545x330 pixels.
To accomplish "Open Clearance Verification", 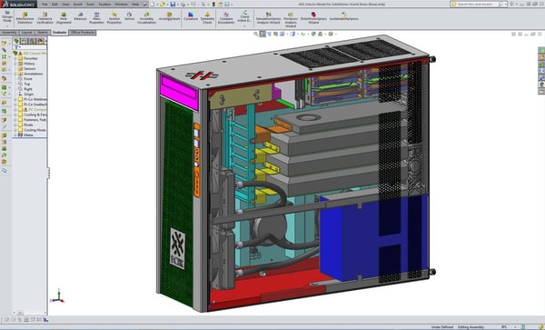I will tap(45, 18).
